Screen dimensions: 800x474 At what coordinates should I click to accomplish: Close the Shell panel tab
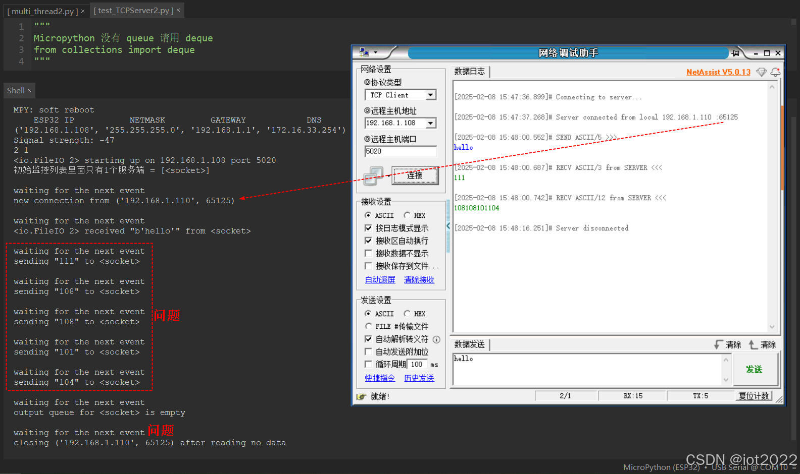tap(29, 90)
